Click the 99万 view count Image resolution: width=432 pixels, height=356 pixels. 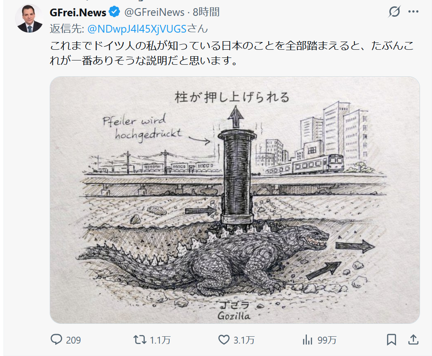[327, 341]
